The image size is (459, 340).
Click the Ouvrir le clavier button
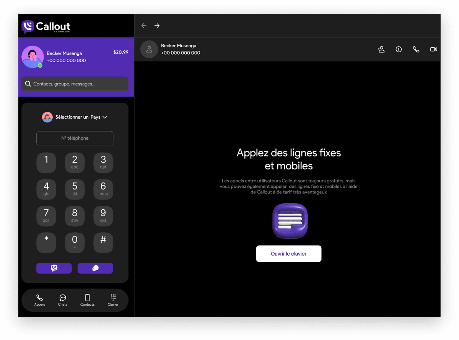point(288,254)
